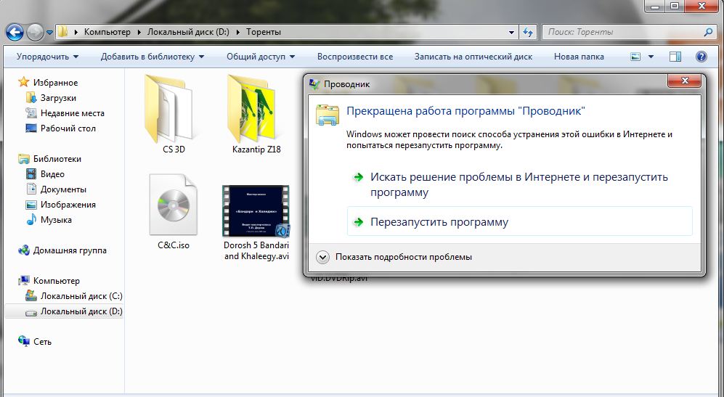Select Локальный диск (D:) in breadcrumb
Viewport: 724px width, 397px height.
point(188,32)
